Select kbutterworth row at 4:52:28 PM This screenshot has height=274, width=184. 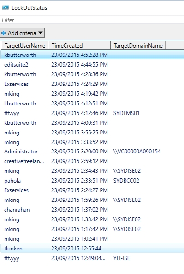click(x=92, y=55)
